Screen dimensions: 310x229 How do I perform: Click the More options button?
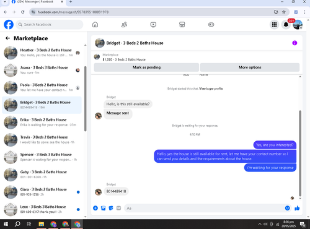(250, 67)
